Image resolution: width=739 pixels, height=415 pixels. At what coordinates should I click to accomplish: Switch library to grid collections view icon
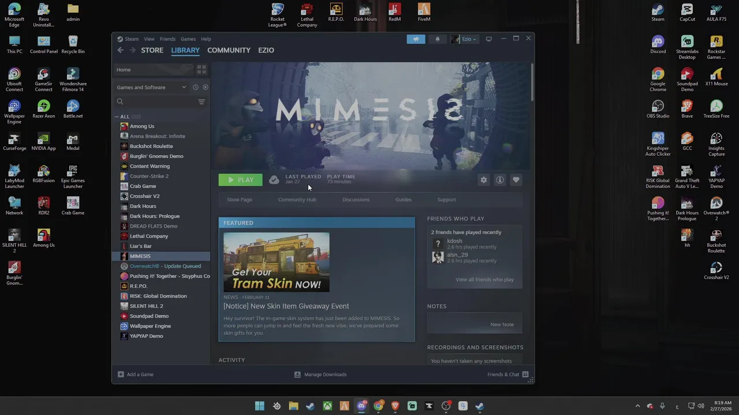tap(201, 70)
